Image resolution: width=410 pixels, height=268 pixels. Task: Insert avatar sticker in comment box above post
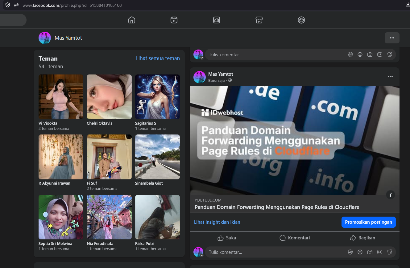[x=350, y=55]
